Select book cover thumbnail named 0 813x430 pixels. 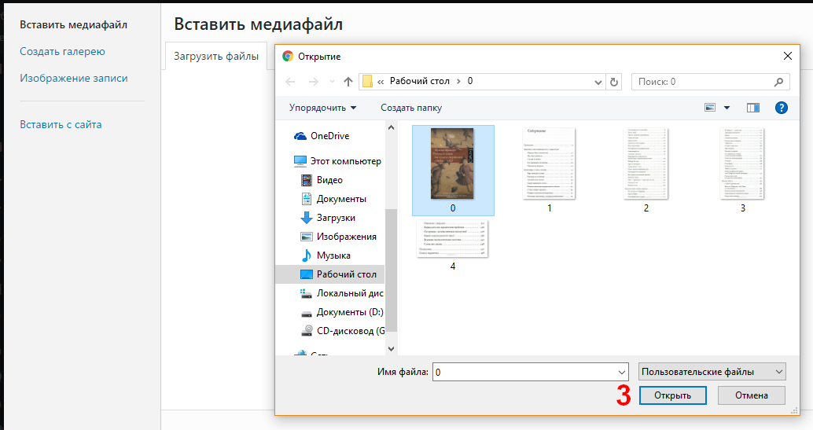point(453,170)
